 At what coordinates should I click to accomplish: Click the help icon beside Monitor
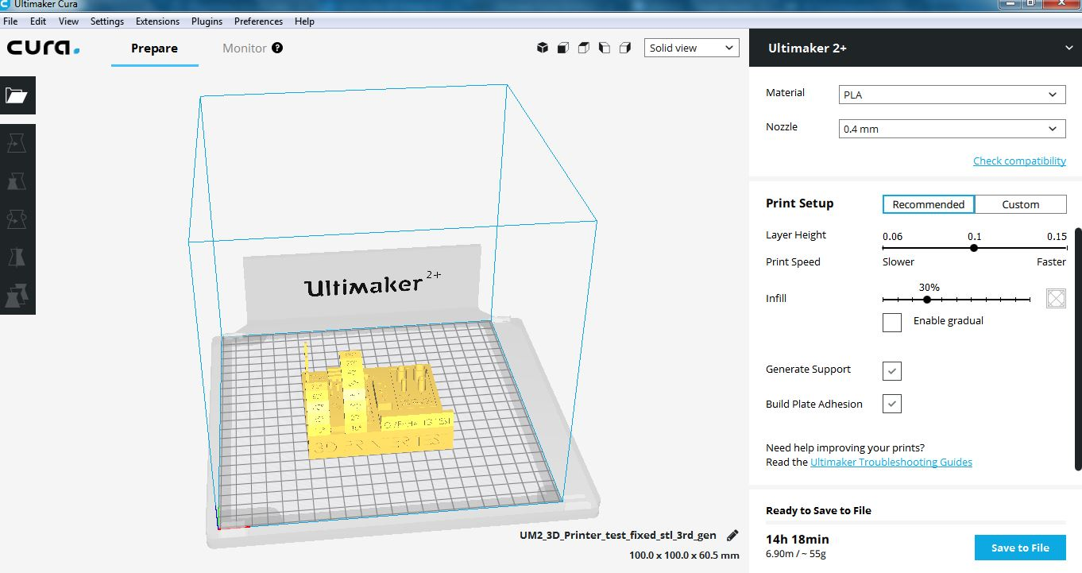tap(277, 48)
